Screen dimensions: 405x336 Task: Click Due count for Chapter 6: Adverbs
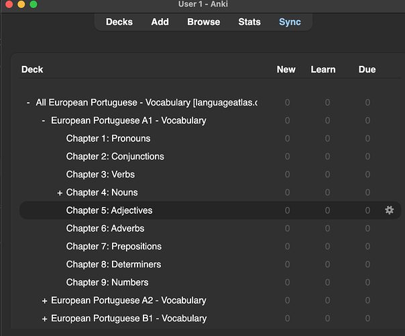pyautogui.click(x=367, y=228)
